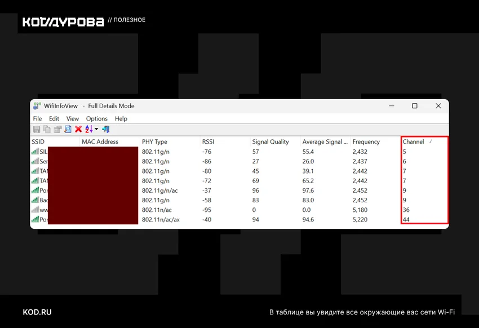Sort by the RSSI column header
This screenshot has width=479, height=328.
225,141
